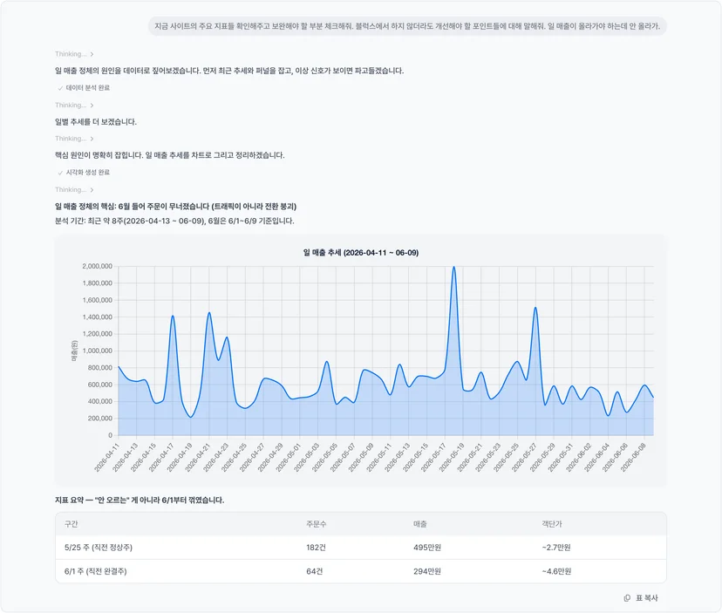Click the '64건' order count cell
This screenshot has height=613, width=722.
pyautogui.click(x=315, y=571)
